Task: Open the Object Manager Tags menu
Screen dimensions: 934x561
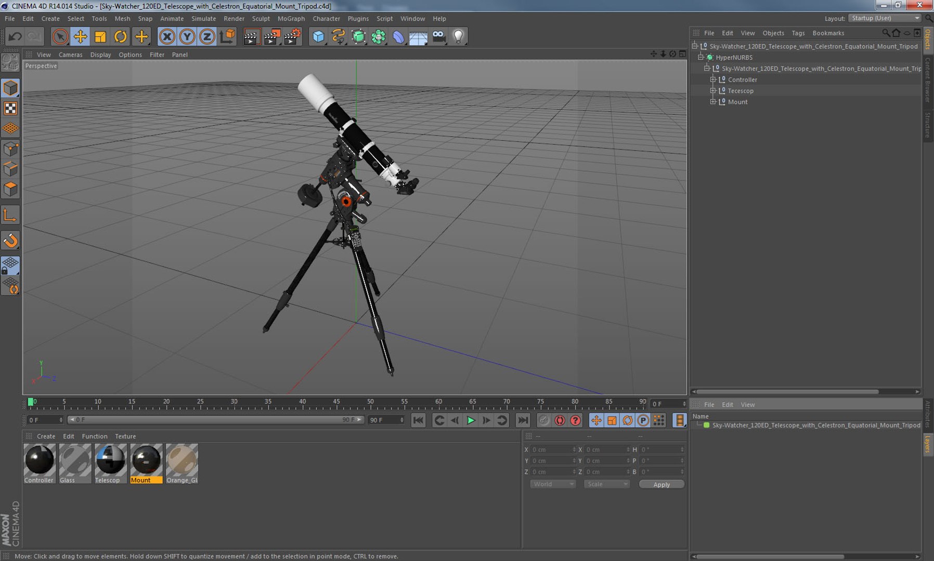Action: click(x=798, y=33)
